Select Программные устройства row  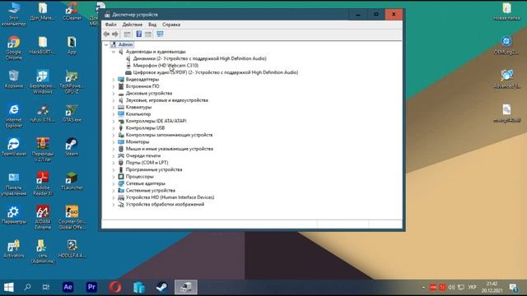pyautogui.click(x=154, y=169)
